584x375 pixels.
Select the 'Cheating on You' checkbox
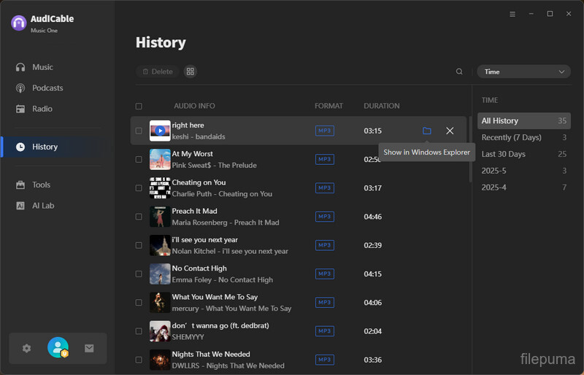(139, 188)
